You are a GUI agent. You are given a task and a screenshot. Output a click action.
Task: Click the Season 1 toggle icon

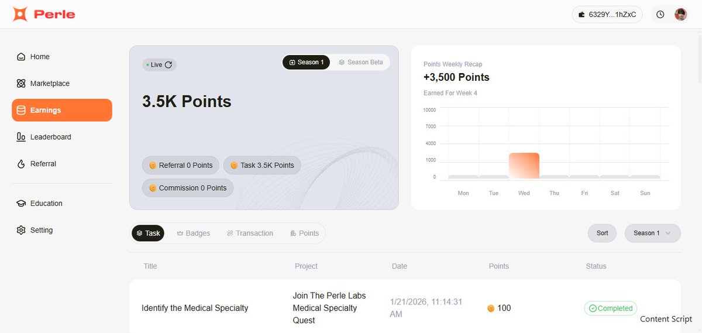click(292, 62)
